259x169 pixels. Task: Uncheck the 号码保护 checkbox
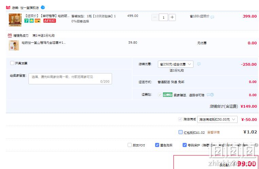(x=185, y=145)
